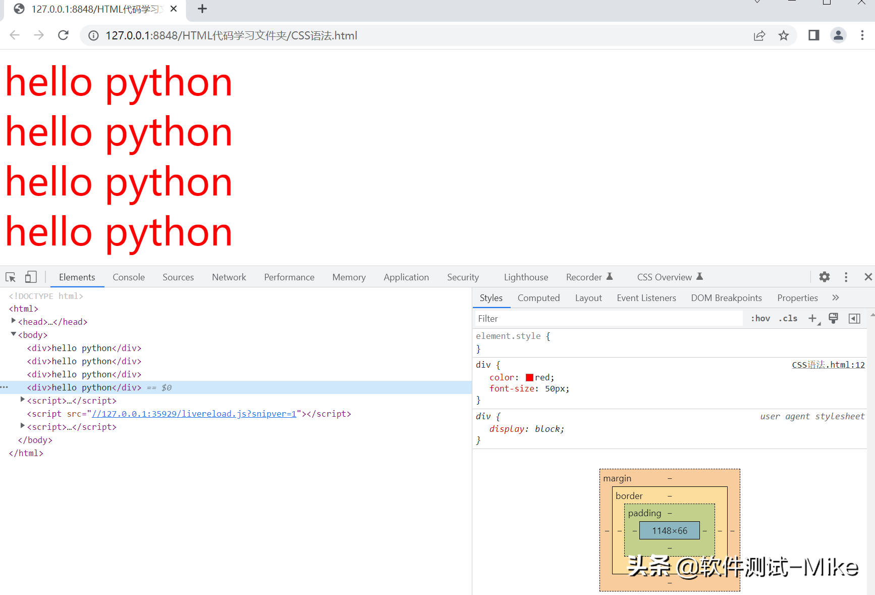The height and width of the screenshot is (595, 875).
Task: Click the address bar URL
Action: 231,35
